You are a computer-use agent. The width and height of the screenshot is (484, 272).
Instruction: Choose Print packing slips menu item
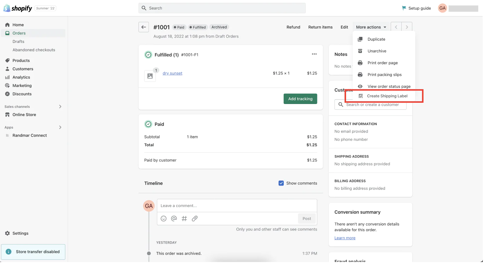pos(384,75)
